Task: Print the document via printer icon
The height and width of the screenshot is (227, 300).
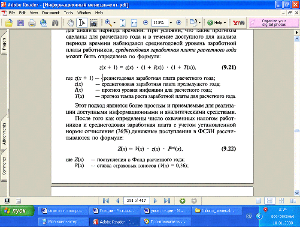Action: (x=32, y=23)
